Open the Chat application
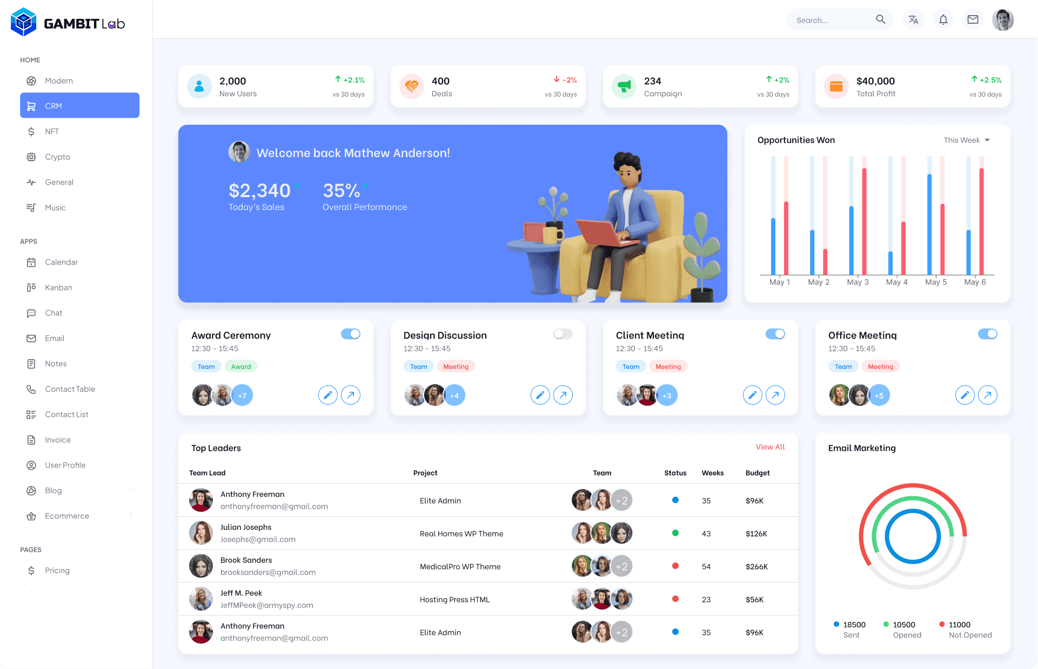Screen dimensions: 1038x669 click(53, 313)
